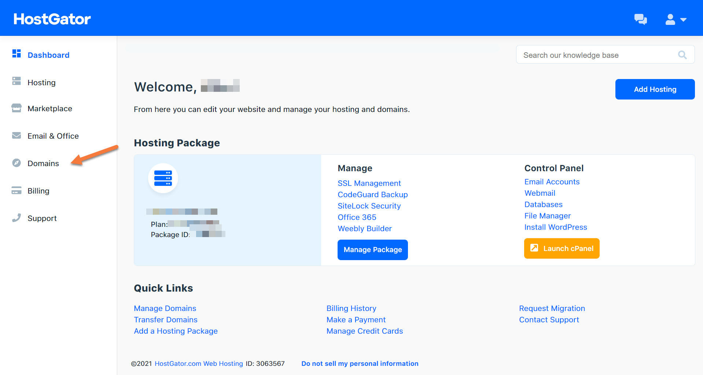703x375 pixels.
Task: Click the Plan: label in package card
Action: pos(159,225)
